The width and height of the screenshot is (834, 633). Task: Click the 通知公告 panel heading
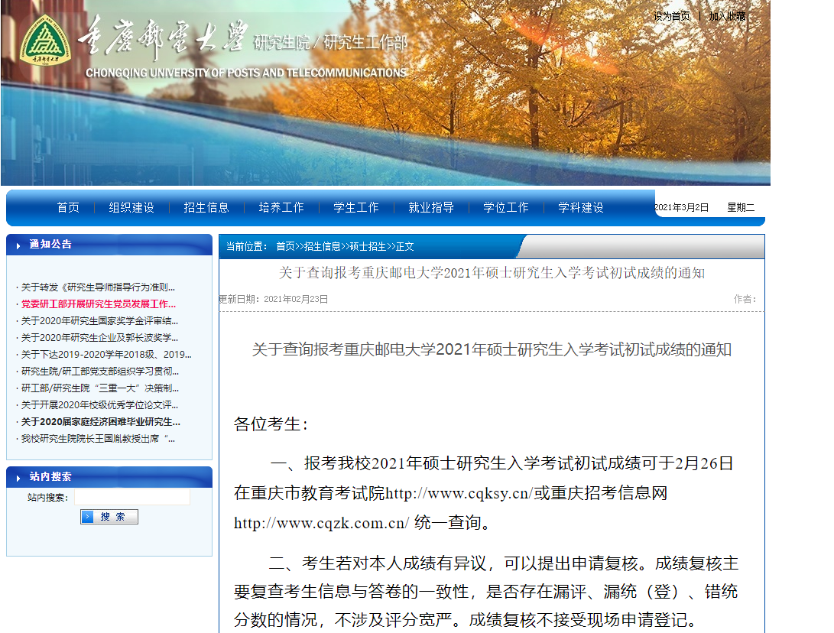tap(50, 244)
